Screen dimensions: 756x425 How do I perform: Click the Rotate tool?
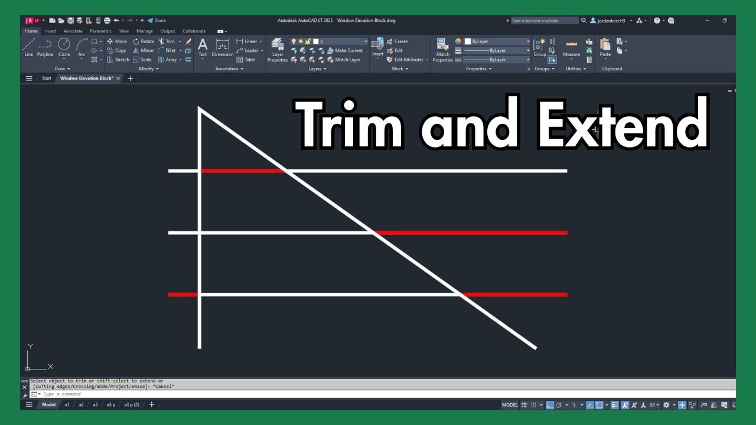click(x=144, y=41)
